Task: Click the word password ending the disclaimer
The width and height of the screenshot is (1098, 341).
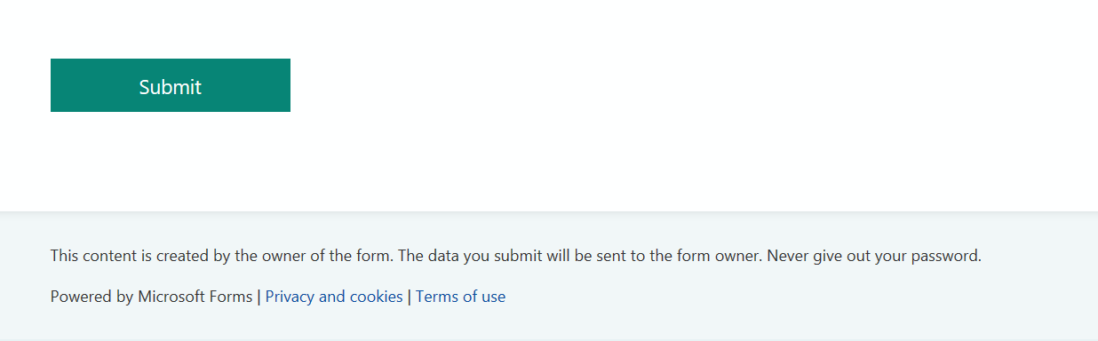Action: [948, 256]
